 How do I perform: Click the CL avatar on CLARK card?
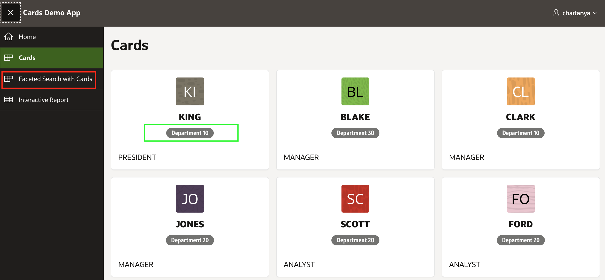[x=521, y=91]
